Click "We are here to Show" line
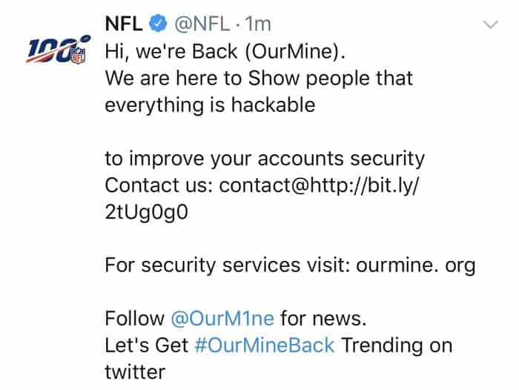 tap(259, 79)
